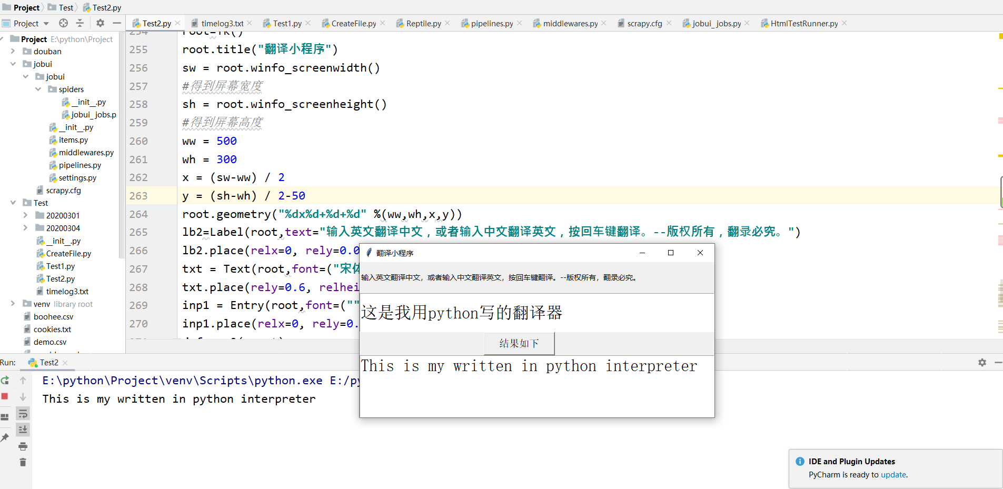Toggle scroll to end in console
This screenshot has height=489, width=1003.
click(23, 430)
